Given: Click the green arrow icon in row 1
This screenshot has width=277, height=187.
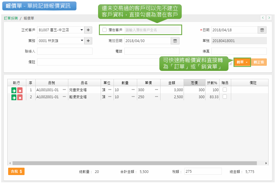Looking at the screenshot, I should click(14, 90).
